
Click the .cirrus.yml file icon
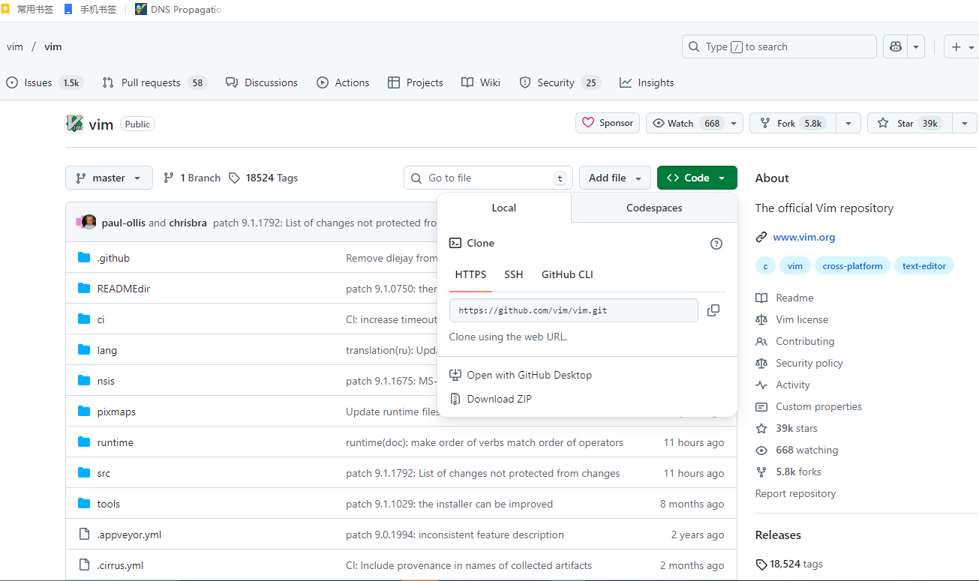pyautogui.click(x=84, y=565)
